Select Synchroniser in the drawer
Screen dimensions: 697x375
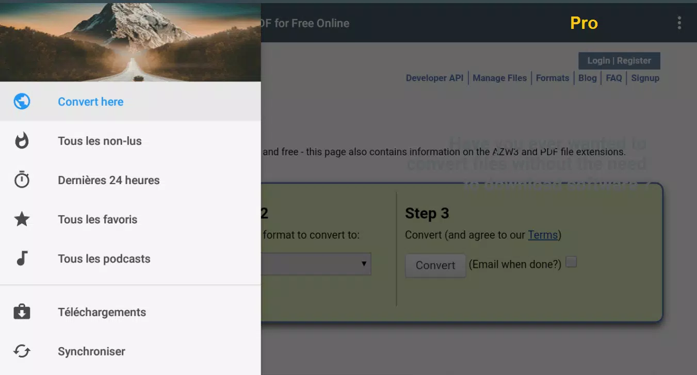point(131,351)
